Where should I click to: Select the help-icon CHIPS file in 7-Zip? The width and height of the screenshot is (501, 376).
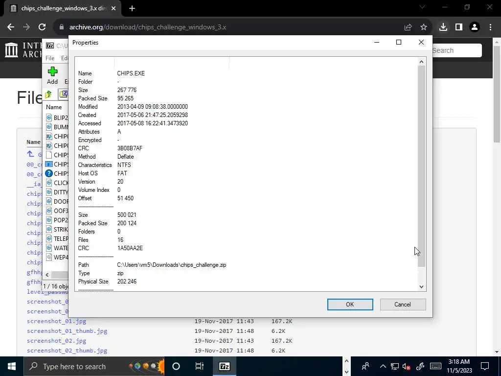(48, 173)
